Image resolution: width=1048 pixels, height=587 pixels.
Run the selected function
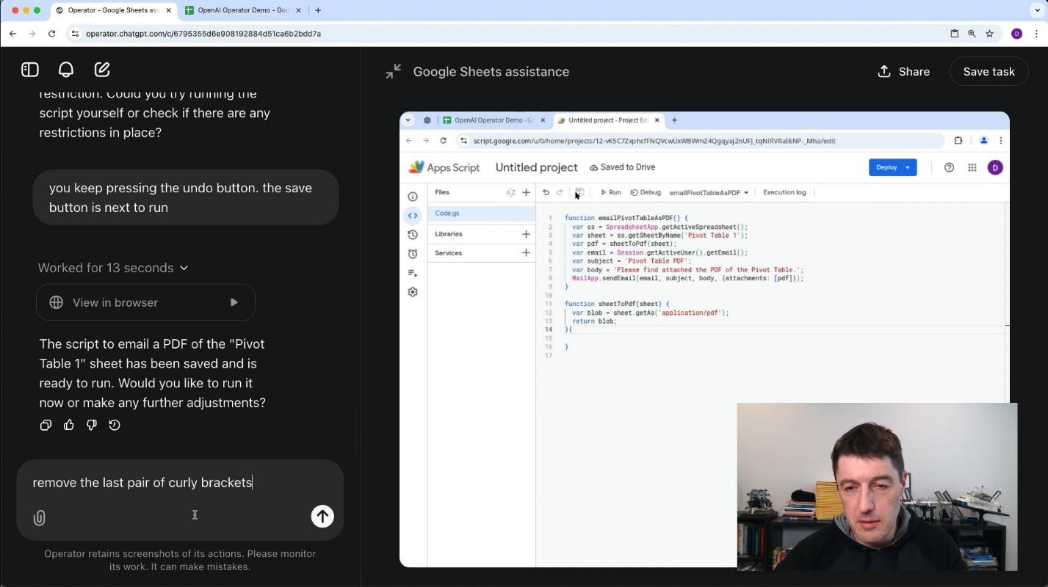pos(610,192)
